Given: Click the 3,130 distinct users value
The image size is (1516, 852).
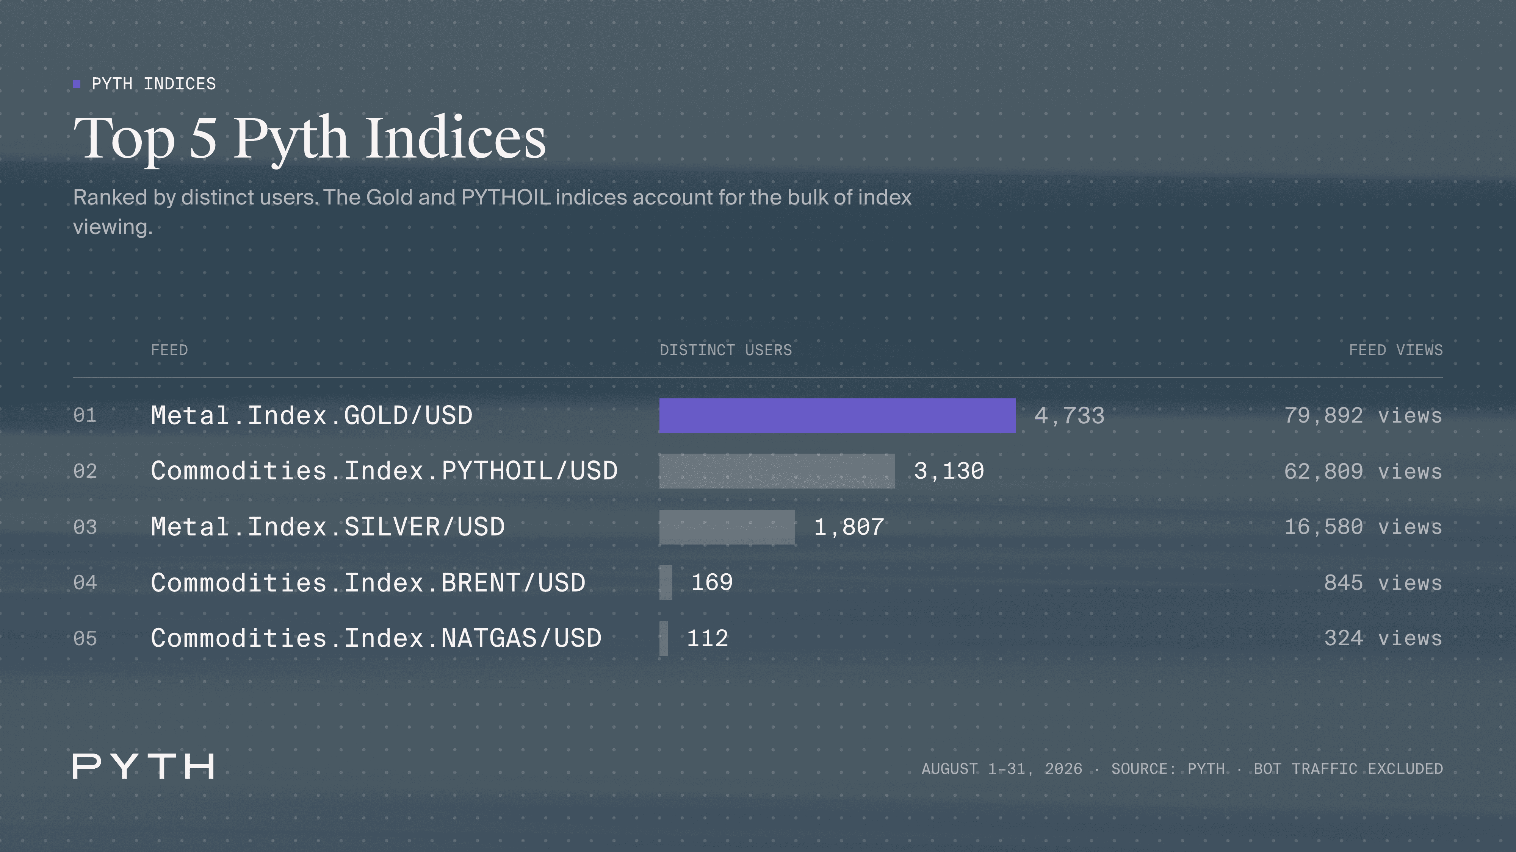Looking at the screenshot, I should pos(949,471).
